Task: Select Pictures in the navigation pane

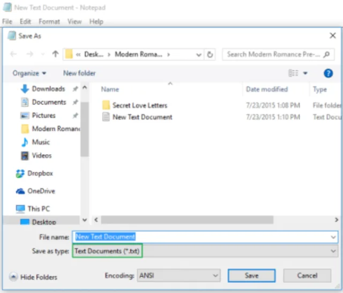Action: 44,116
